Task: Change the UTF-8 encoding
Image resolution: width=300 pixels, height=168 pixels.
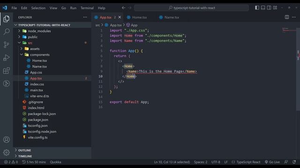Action: pyautogui.click(x=216, y=162)
